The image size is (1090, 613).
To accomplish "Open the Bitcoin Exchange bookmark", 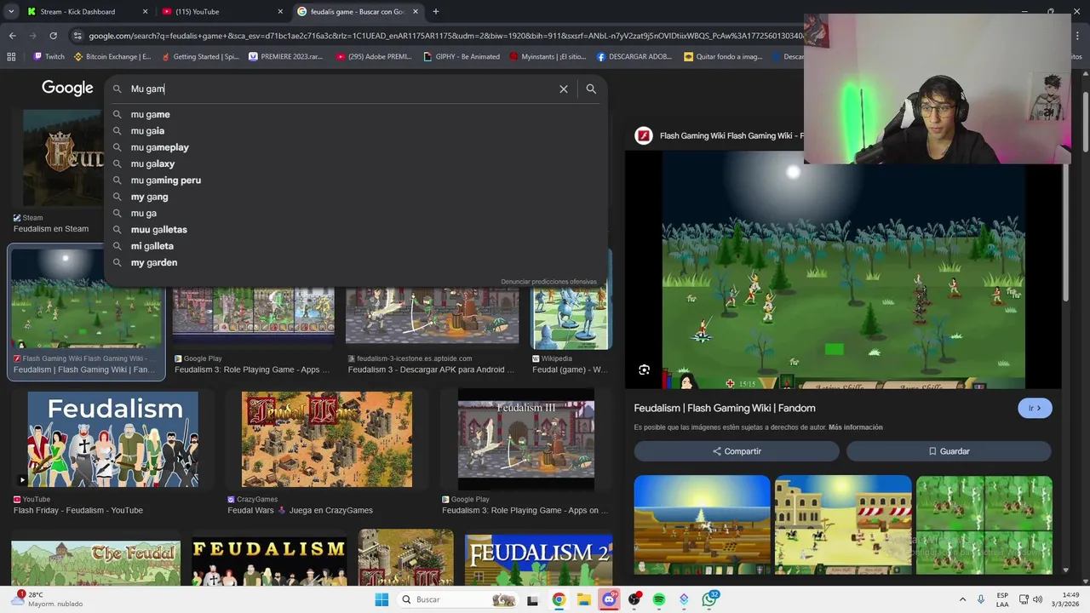I will pos(112,57).
